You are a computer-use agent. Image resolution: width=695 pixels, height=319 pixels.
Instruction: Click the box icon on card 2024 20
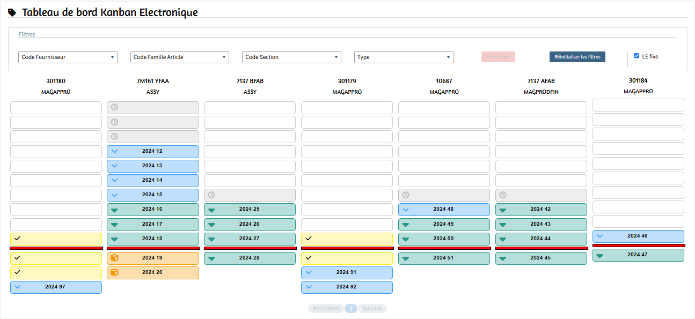click(x=114, y=272)
